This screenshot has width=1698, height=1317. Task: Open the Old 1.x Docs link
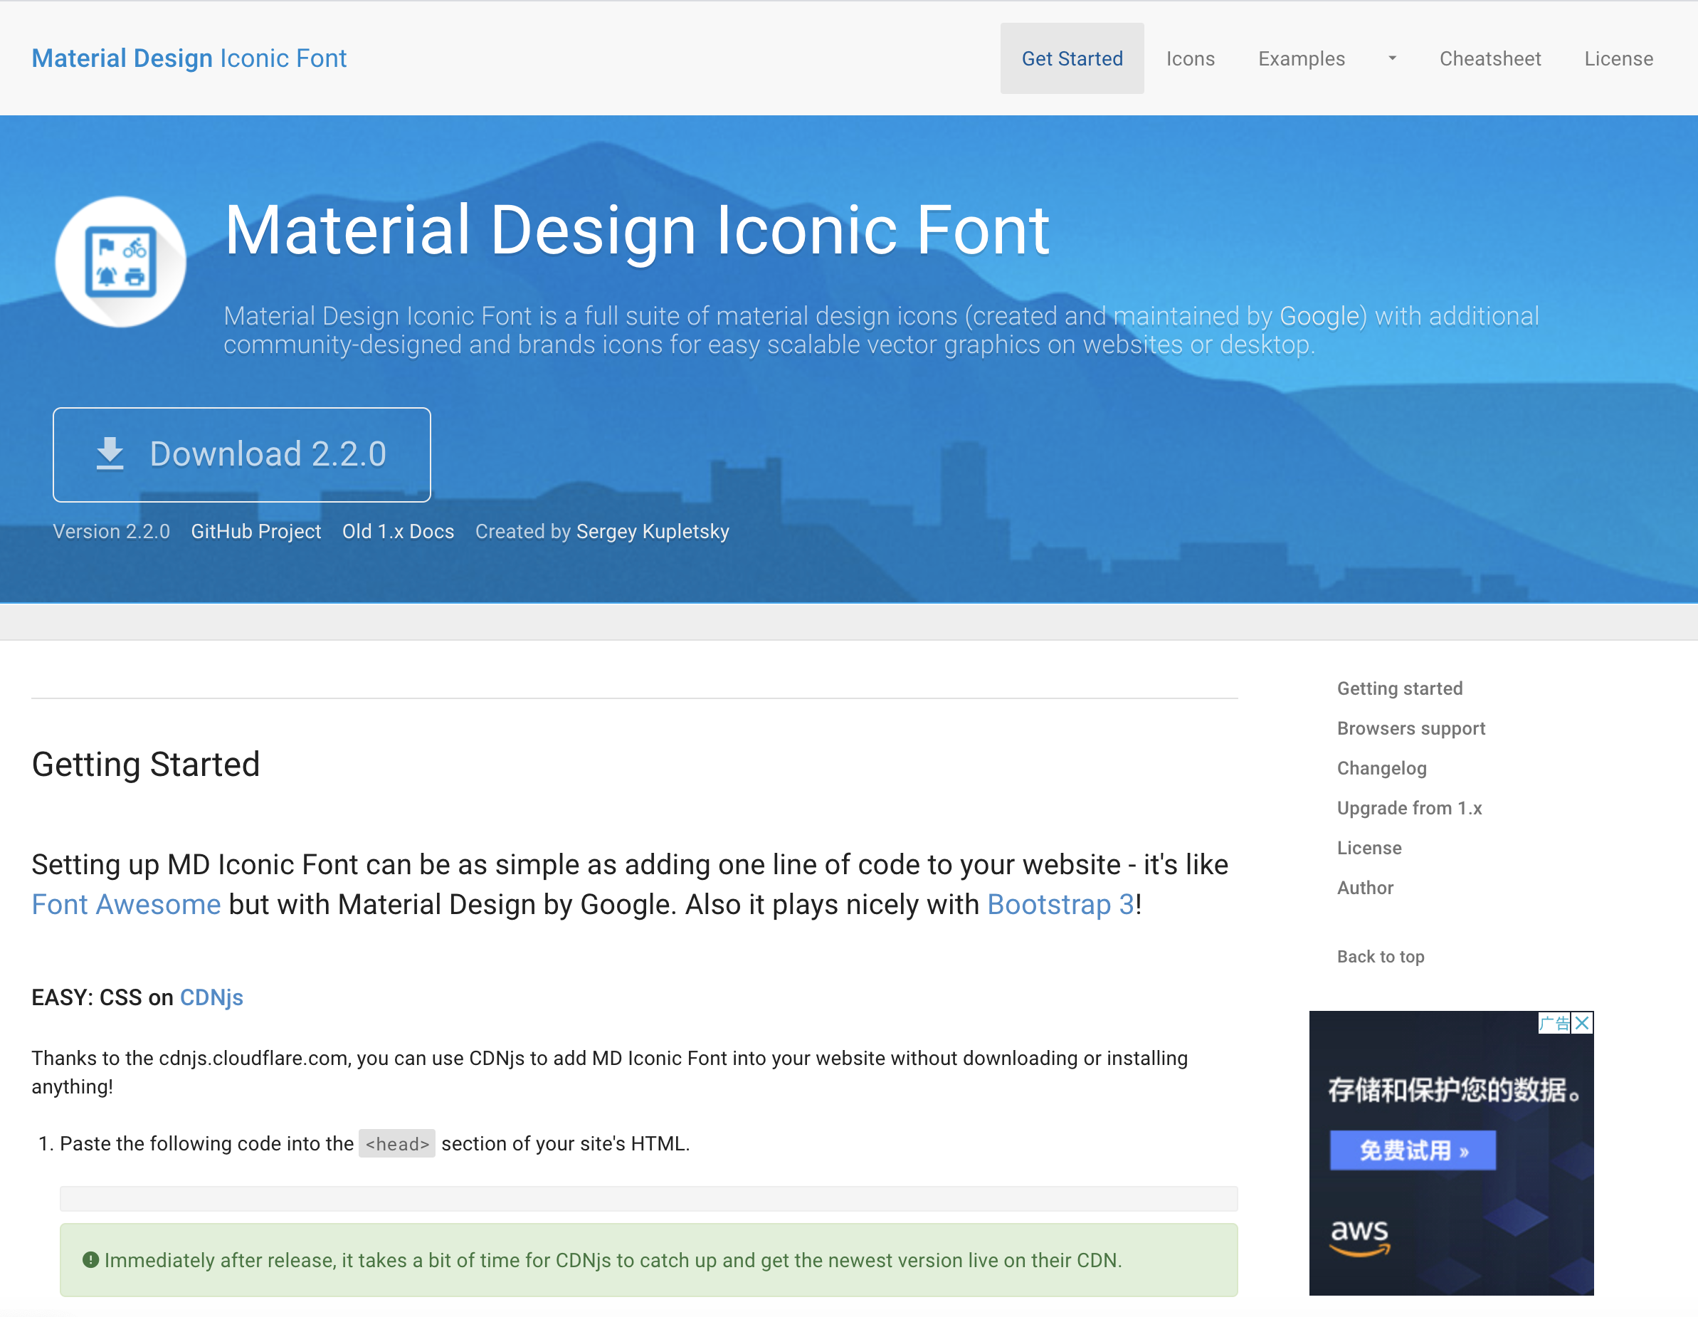(x=398, y=531)
